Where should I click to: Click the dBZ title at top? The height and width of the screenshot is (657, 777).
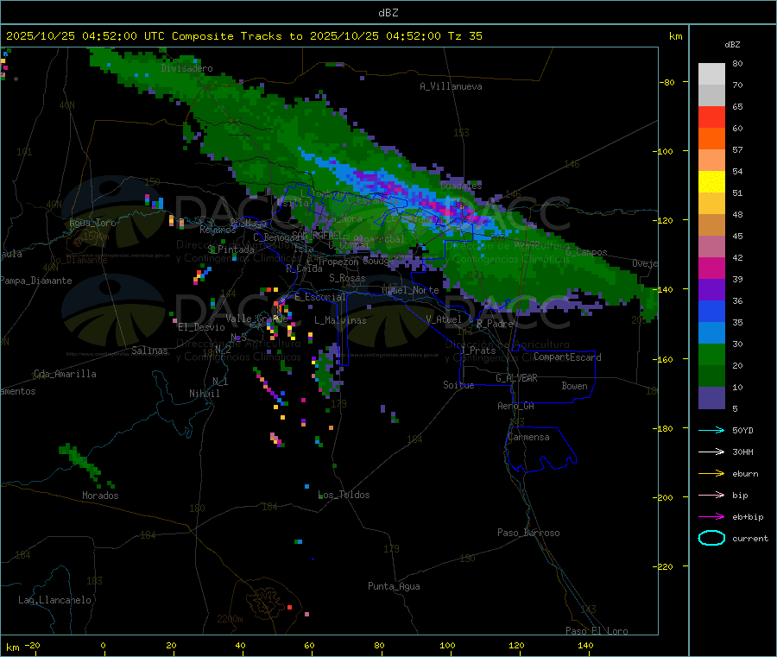click(x=388, y=13)
